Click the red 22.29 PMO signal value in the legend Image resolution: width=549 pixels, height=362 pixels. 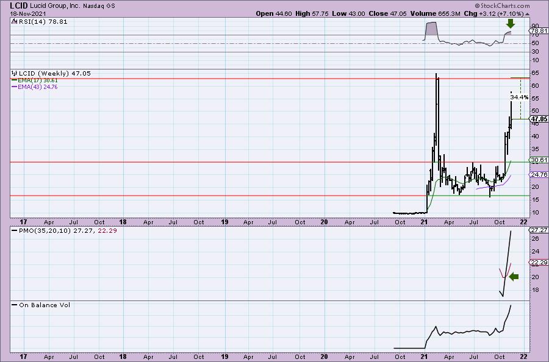(107, 231)
